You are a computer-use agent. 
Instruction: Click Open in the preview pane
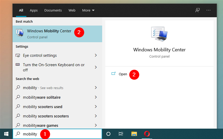click(123, 74)
